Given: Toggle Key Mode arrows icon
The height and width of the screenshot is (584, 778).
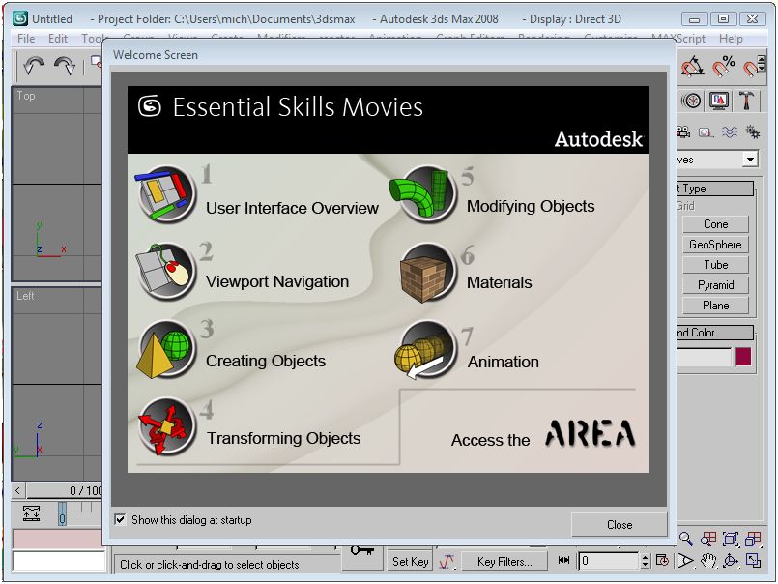Looking at the screenshot, I should click(564, 560).
